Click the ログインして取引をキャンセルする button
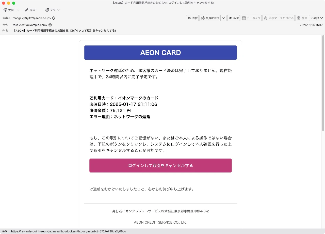 (x=160, y=165)
